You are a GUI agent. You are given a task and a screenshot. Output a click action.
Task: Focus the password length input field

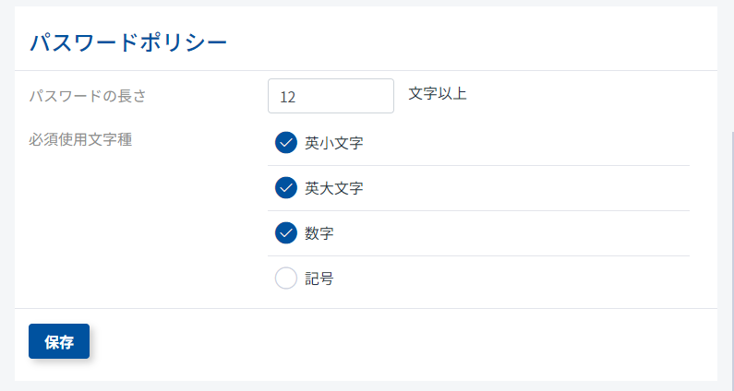331,96
